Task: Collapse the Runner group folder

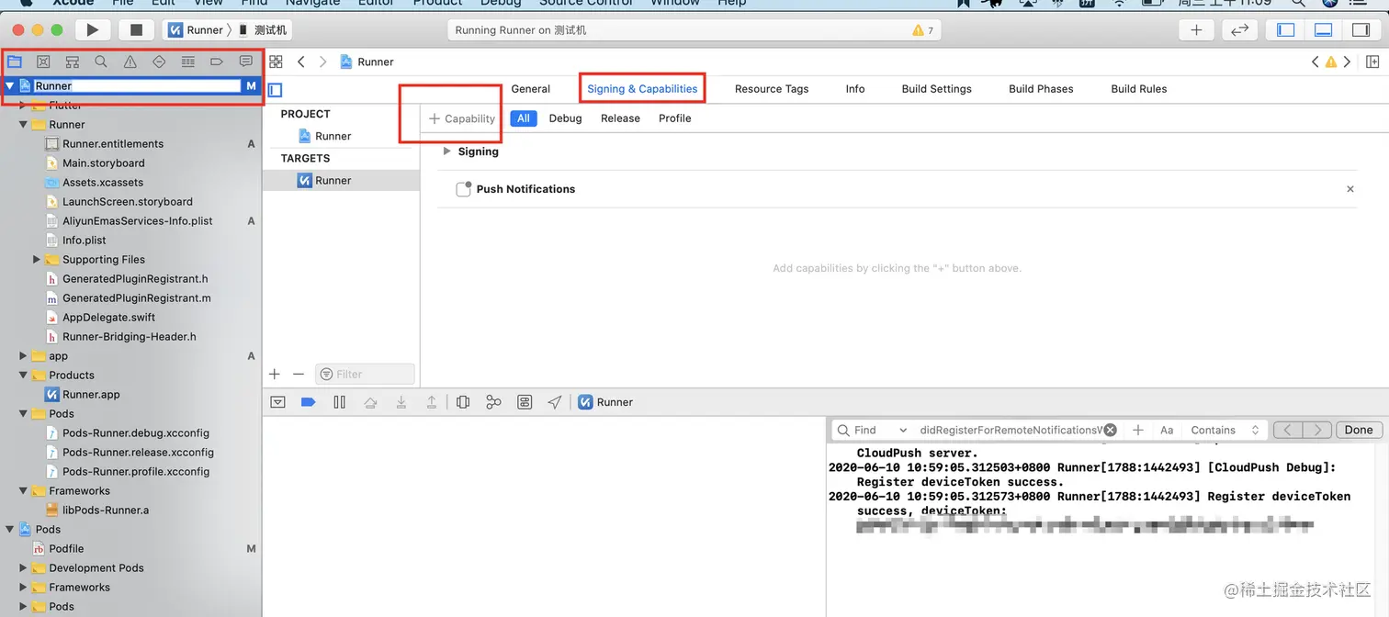Action: click(24, 124)
